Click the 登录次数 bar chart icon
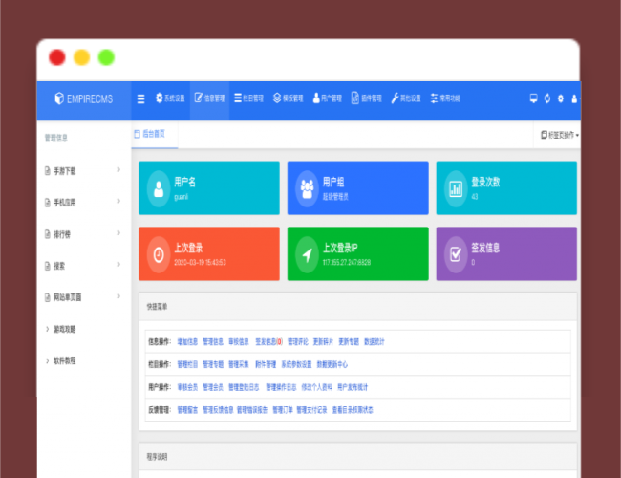621x478 pixels. pos(456,187)
